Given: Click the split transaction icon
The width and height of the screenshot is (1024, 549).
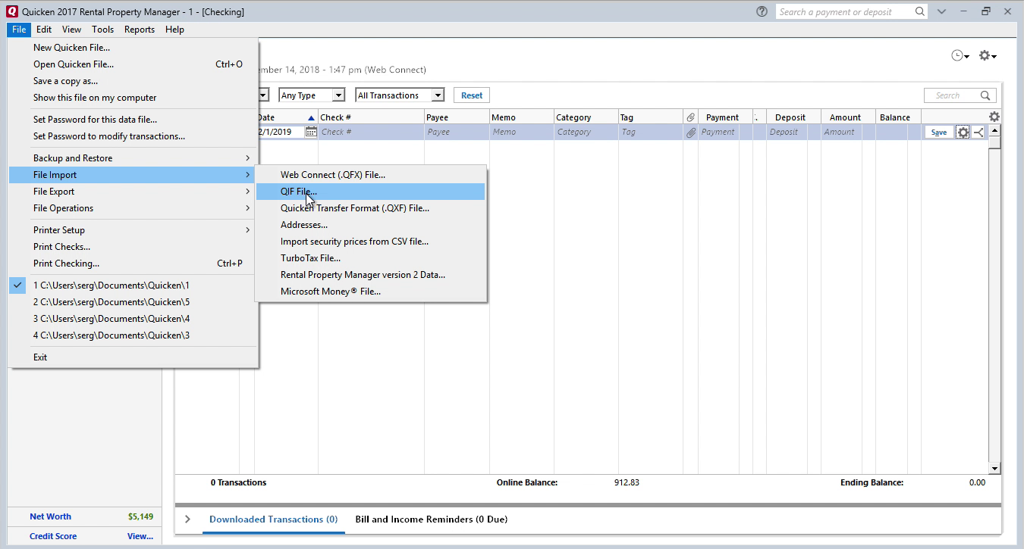Looking at the screenshot, I should pos(978,132).
